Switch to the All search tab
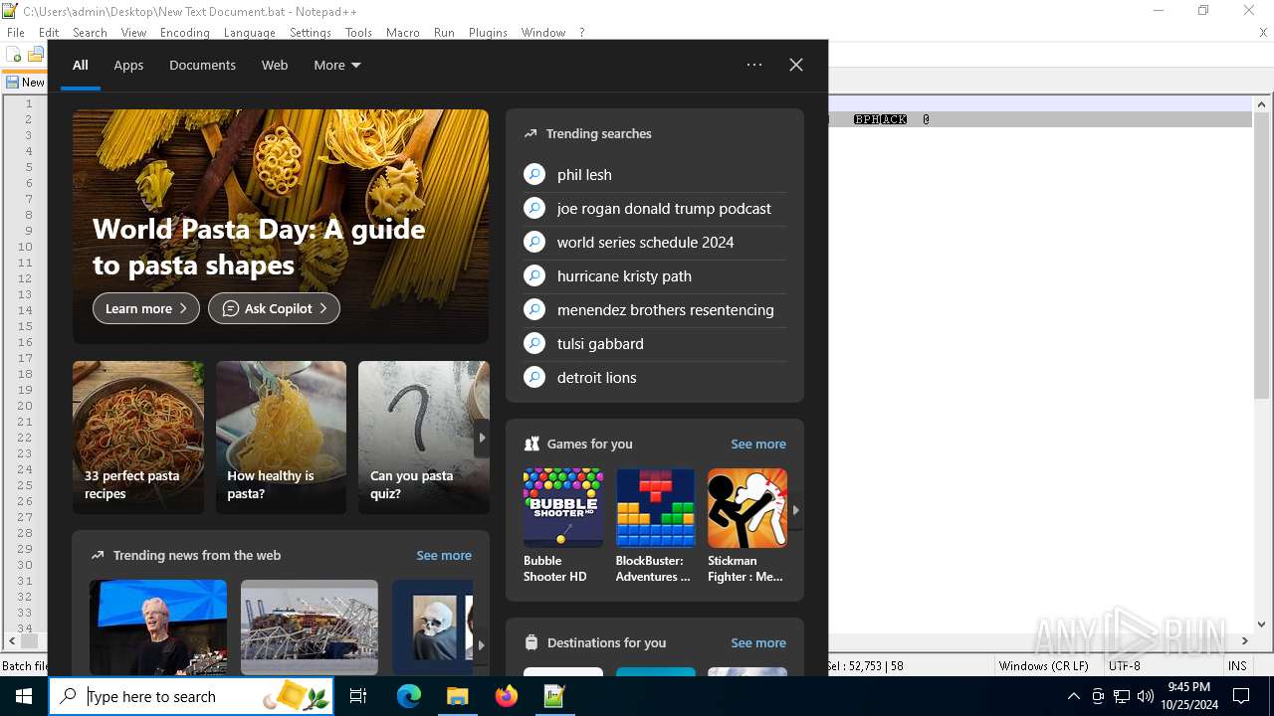 click(x=81, y=65)
